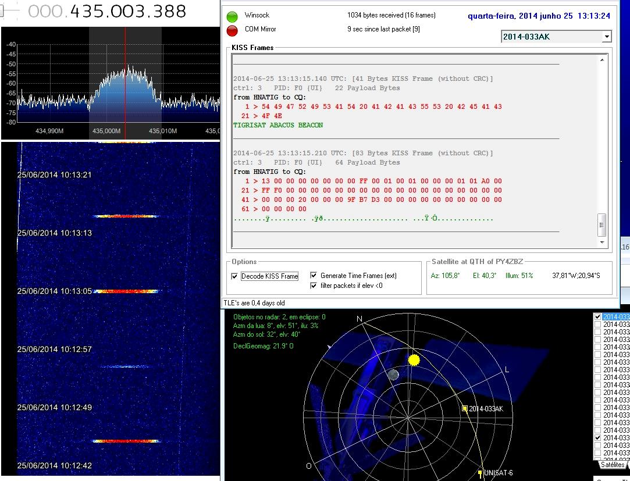Screen dimensions: 630x481
Task: Click the 'Az: 105,8°' azimuth value
Action: coord(445,276)
